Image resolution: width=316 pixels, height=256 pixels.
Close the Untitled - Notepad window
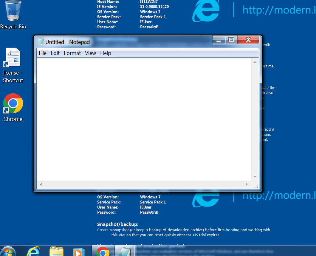click(x=248, y=40)
